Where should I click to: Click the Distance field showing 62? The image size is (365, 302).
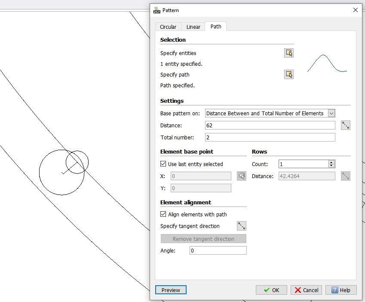point(270,125)
